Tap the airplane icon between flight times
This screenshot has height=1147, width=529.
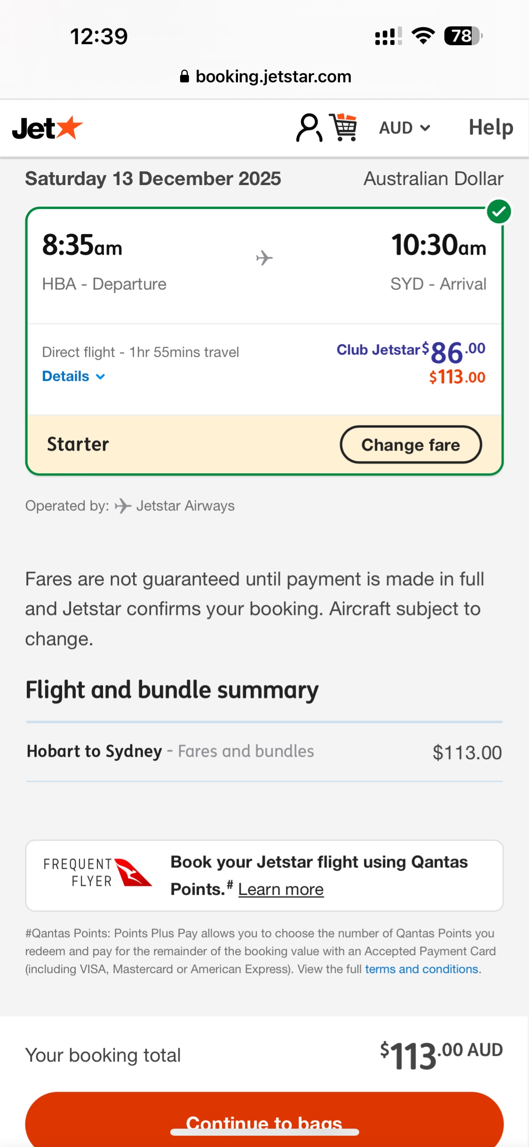pos(264,258)
